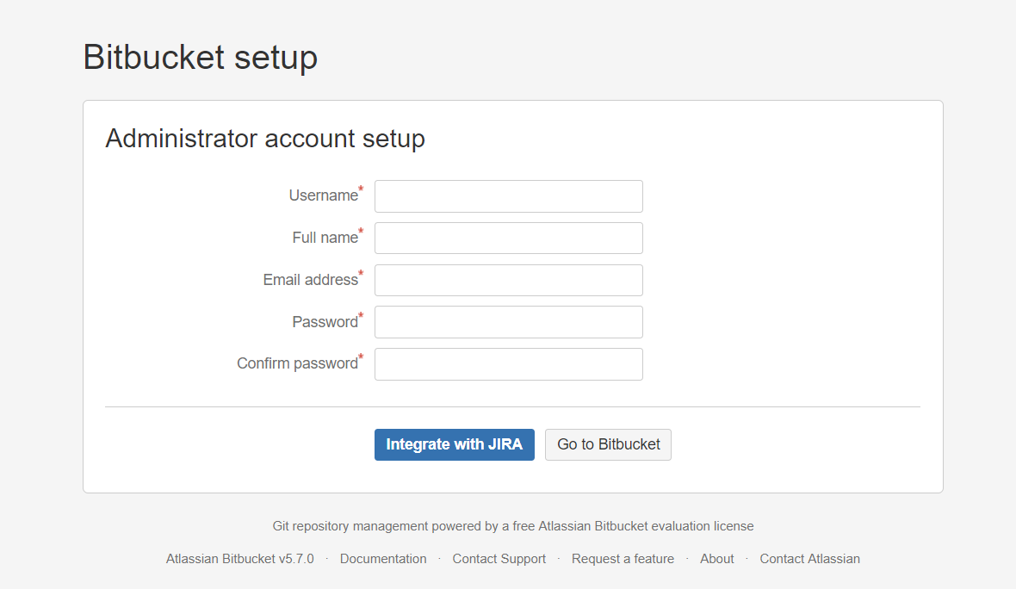
Task: Click the Atlassian Bitbucket v5.7.0 link
Action: coord(239,559)
